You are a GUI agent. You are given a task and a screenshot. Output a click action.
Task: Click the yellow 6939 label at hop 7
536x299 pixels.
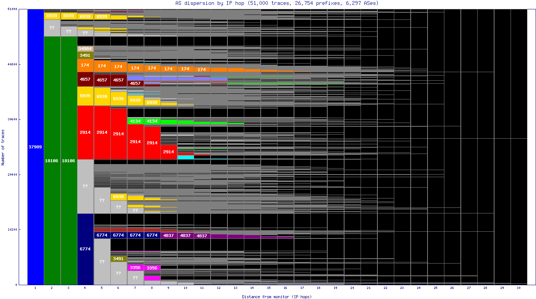[x=135, y=100]
